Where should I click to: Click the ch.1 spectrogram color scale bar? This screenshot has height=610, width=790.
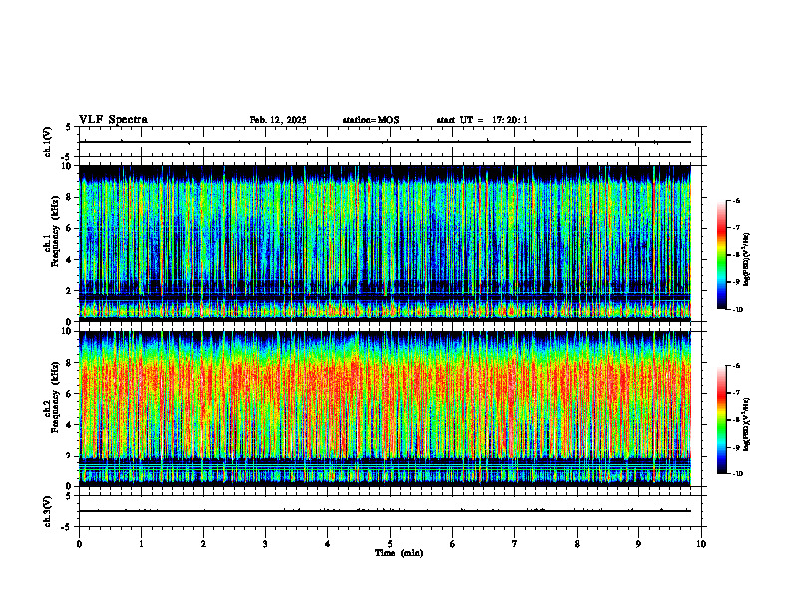[x=721, y=255]
